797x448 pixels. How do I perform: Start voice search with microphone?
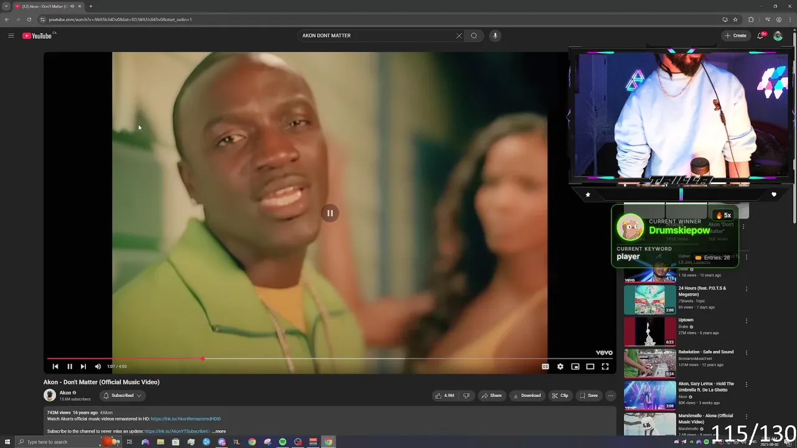(x=495, y=35)
